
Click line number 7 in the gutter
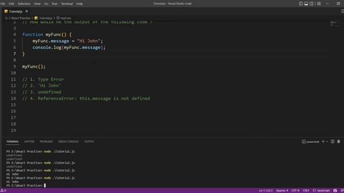[x=15, y=54]
